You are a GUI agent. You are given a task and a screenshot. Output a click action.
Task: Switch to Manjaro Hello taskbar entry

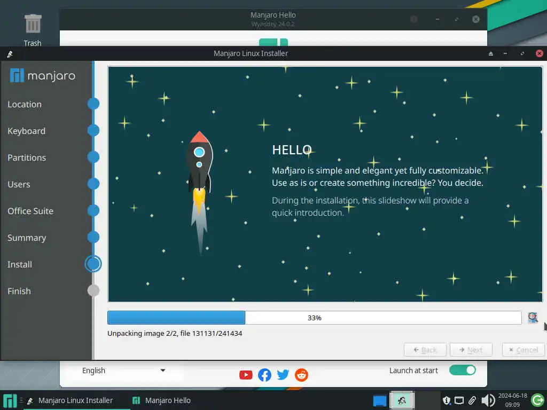click(161, 400)
